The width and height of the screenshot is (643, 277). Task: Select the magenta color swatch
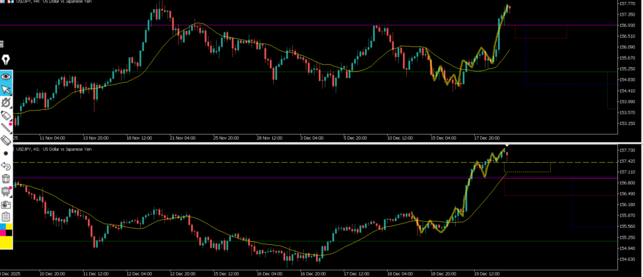pyautogui.click(x=3, y=234)
